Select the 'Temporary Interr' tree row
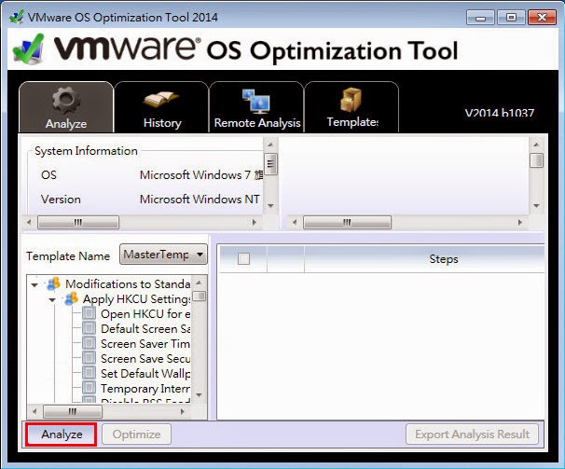 145,388
